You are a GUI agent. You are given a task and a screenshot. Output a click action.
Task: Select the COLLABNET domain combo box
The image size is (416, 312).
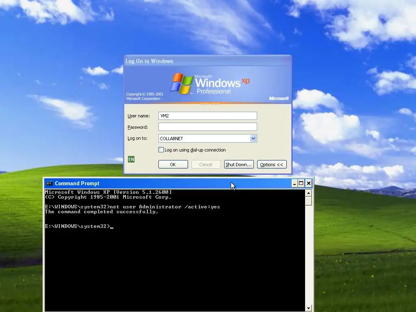(x=208, y=138)
